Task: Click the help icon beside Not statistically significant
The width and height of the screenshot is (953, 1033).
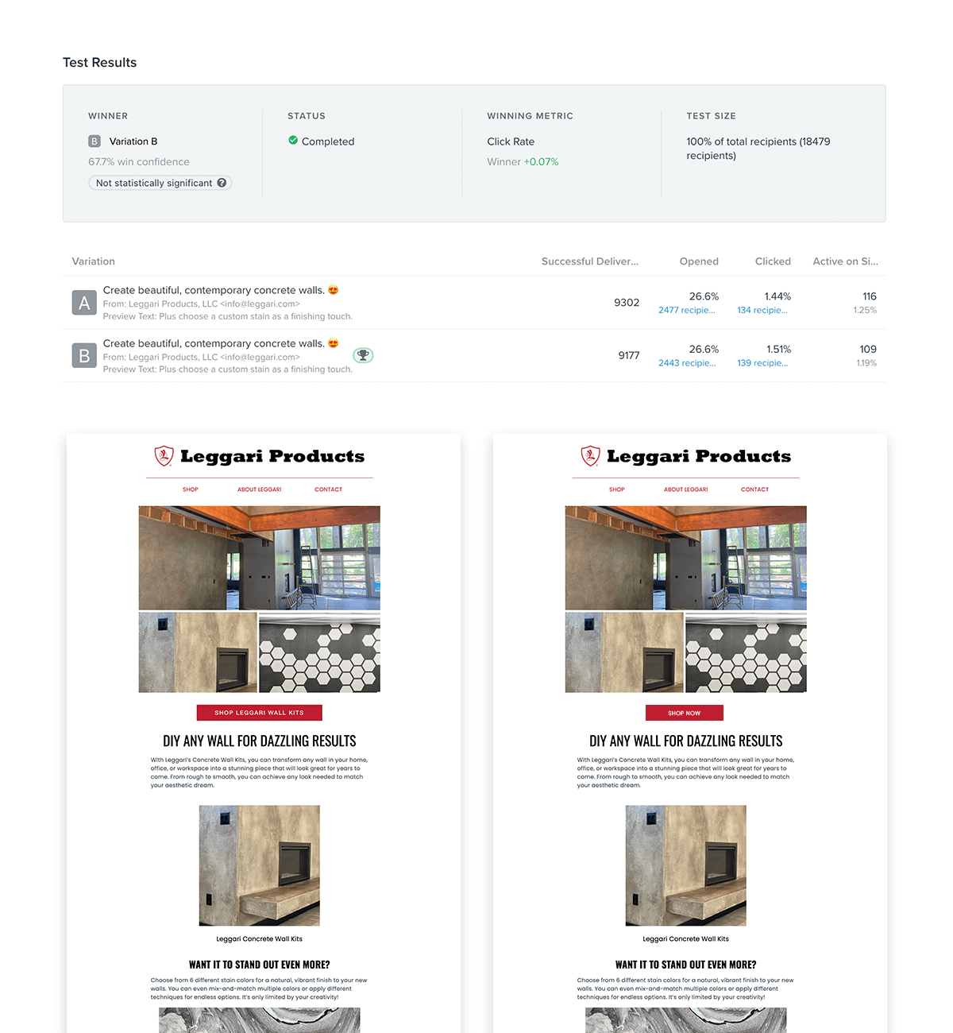Action: coord(222,183)
